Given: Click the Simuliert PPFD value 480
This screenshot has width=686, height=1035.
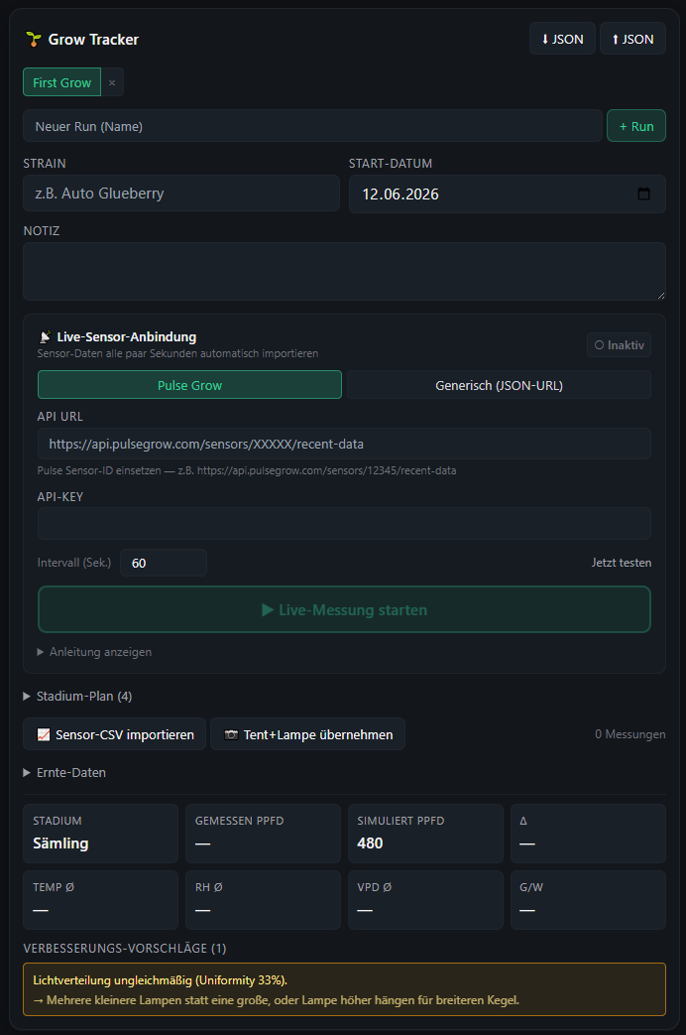Looking at the screenshot, I should click(x=370, y=842).
